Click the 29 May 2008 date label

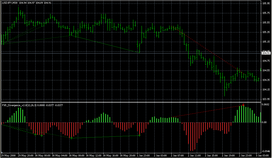pyautogui.click(x=8, y=155)
